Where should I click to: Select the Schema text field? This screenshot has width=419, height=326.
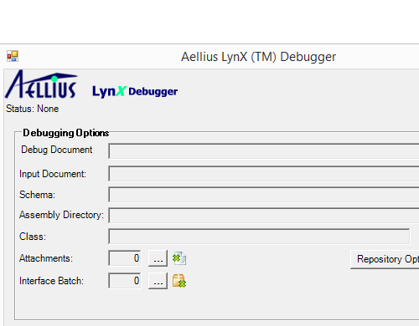(x=264, y=195)
